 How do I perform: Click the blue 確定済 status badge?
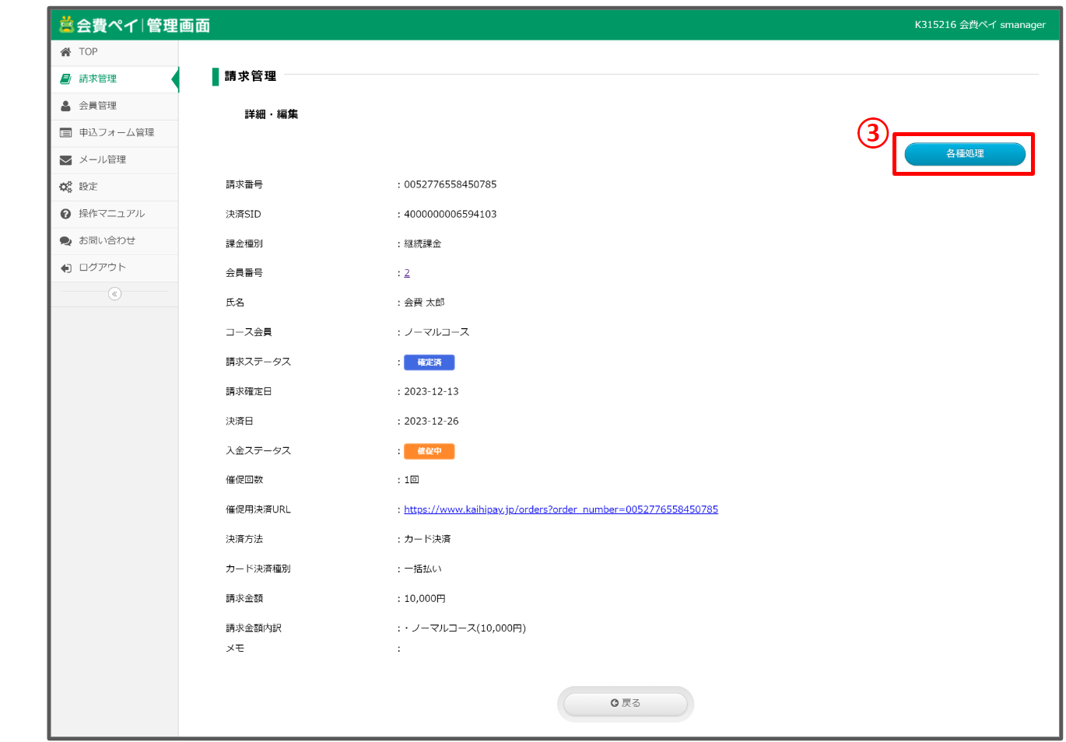point(429,362)
